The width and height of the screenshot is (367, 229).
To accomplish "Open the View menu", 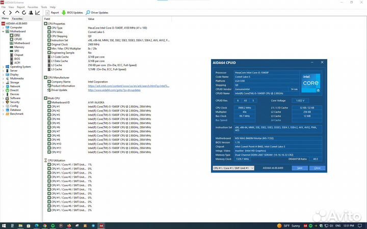I will click(x=11, y=7).
